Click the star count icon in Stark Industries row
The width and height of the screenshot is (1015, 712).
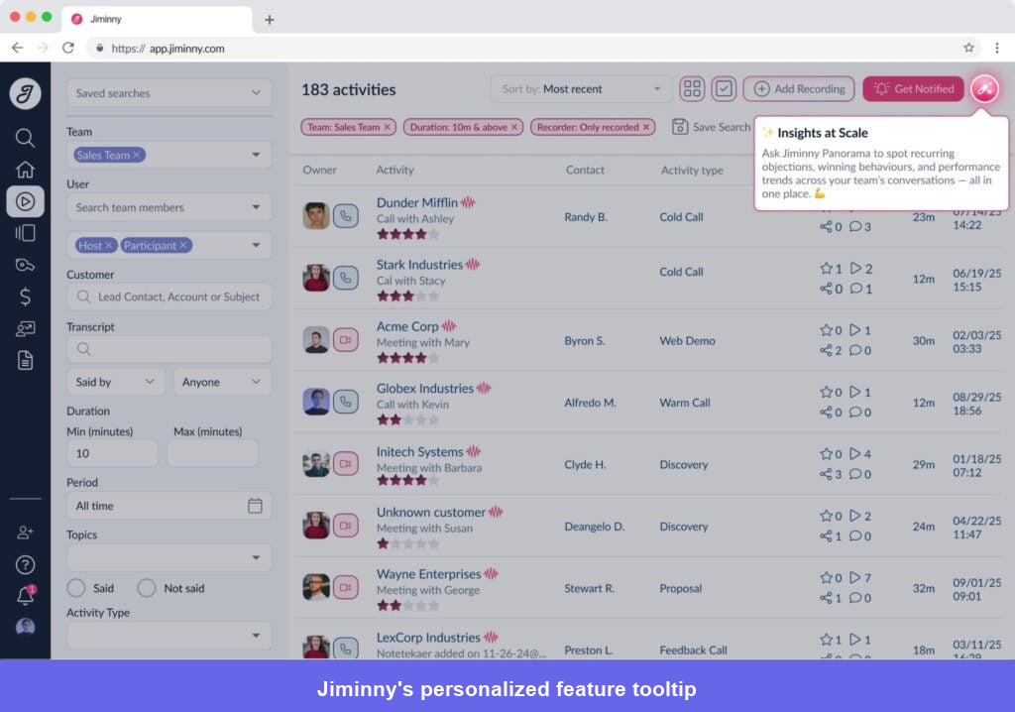[826, 268]
